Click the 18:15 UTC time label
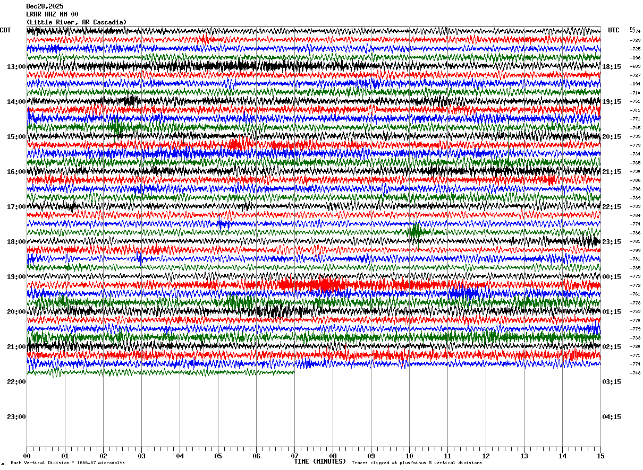Screen dimensions: 643x470 point(612,67)
